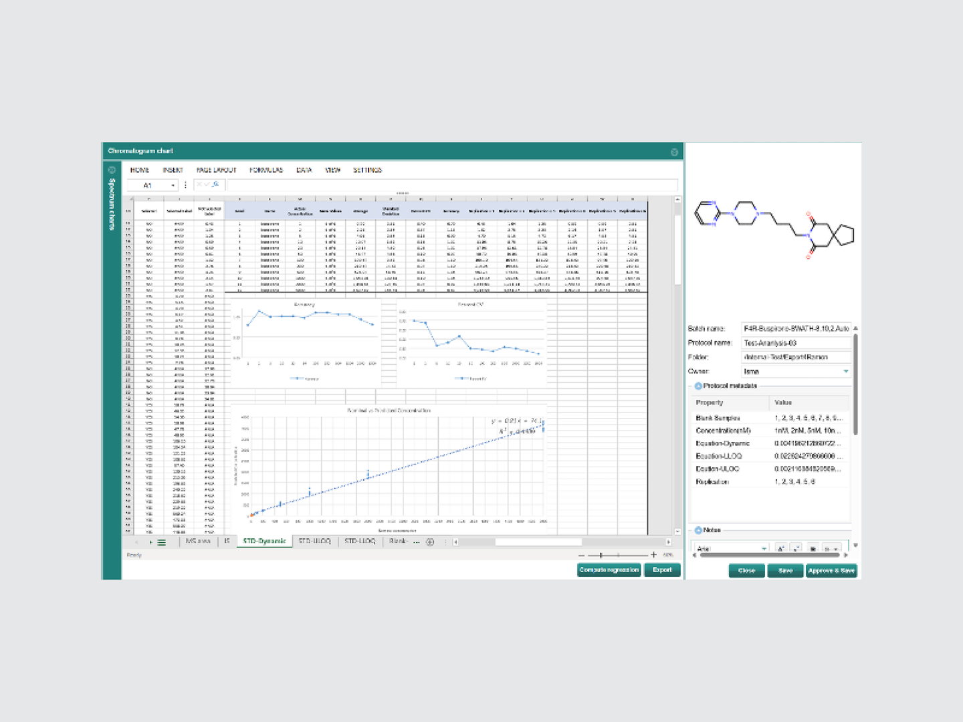Image resolution: width=963 pixels, height=722 pixels.
Task: Insert an image using the Notes toolbar icon
Action: (x=812, y=548)
